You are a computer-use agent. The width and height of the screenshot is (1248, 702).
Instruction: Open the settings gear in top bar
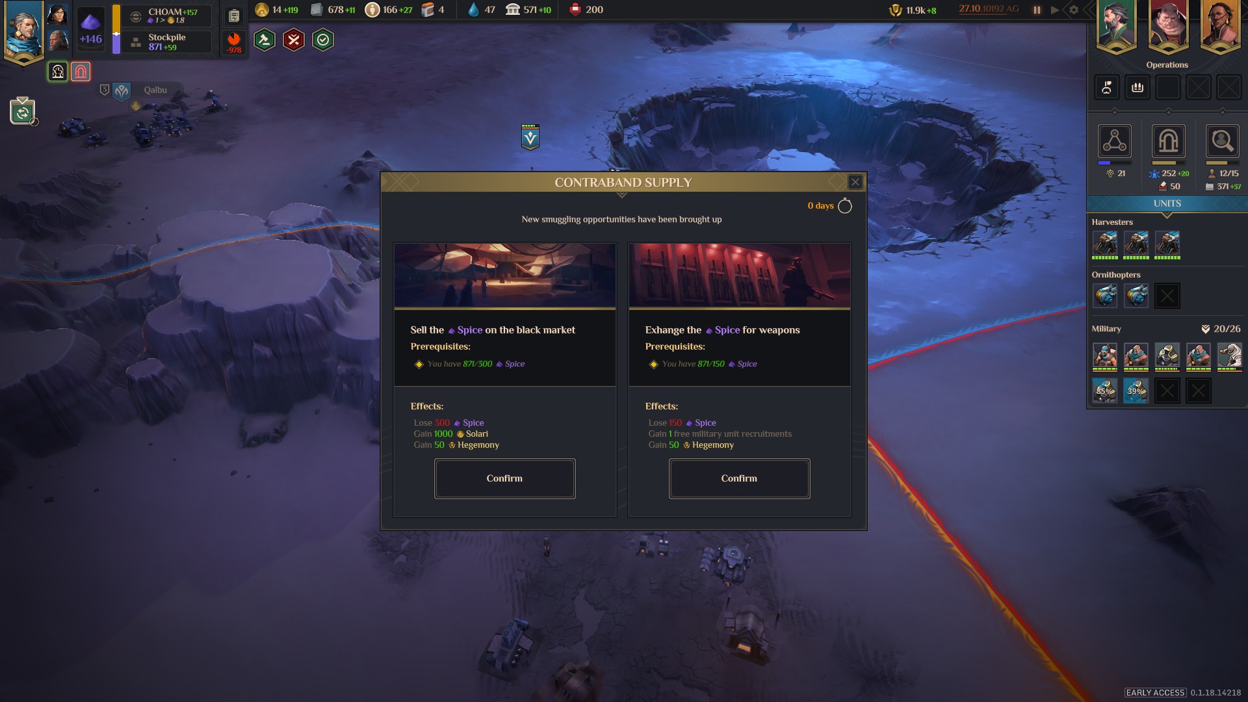(x=1074, y=10)
